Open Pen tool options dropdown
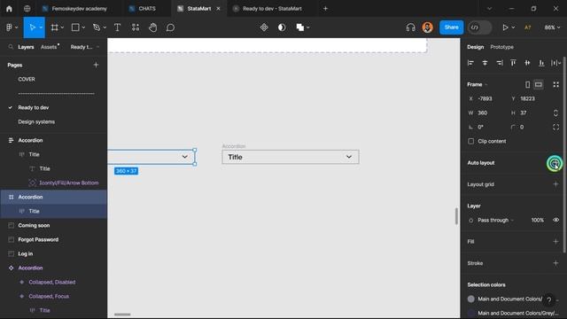The image size is (567, 319). pos(105,27)
